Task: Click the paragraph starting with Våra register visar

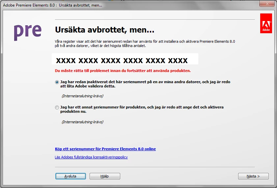Action: (x=145, y=44)
